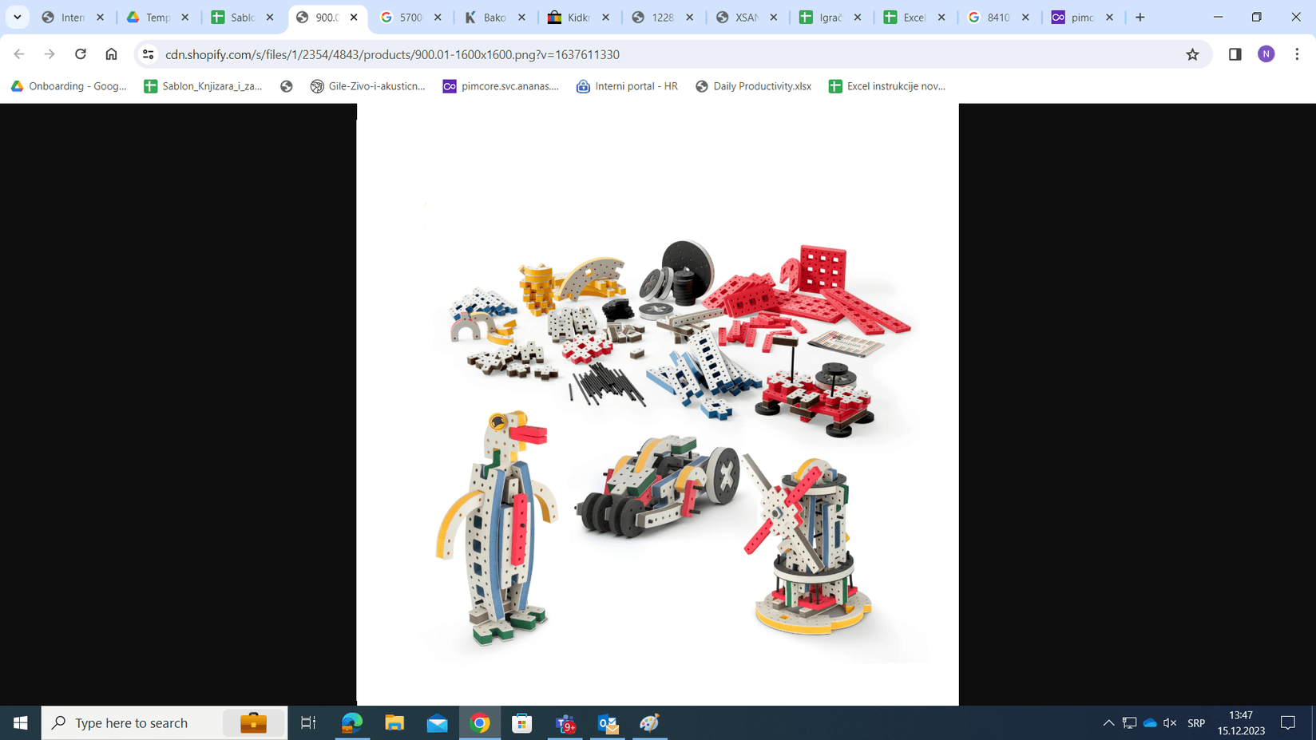
Task: Open the Chrome profile avatar N
Action: pyautogui.click(x=1266, y=54)
